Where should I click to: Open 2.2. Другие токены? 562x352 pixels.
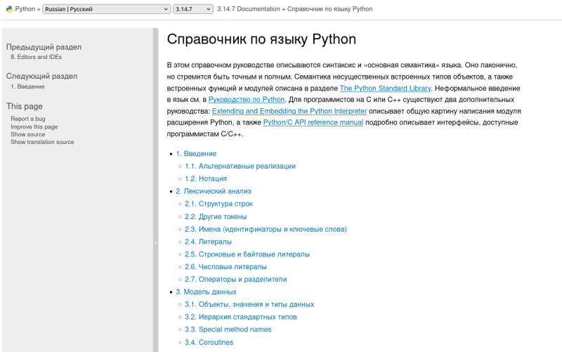pos(216,216)
